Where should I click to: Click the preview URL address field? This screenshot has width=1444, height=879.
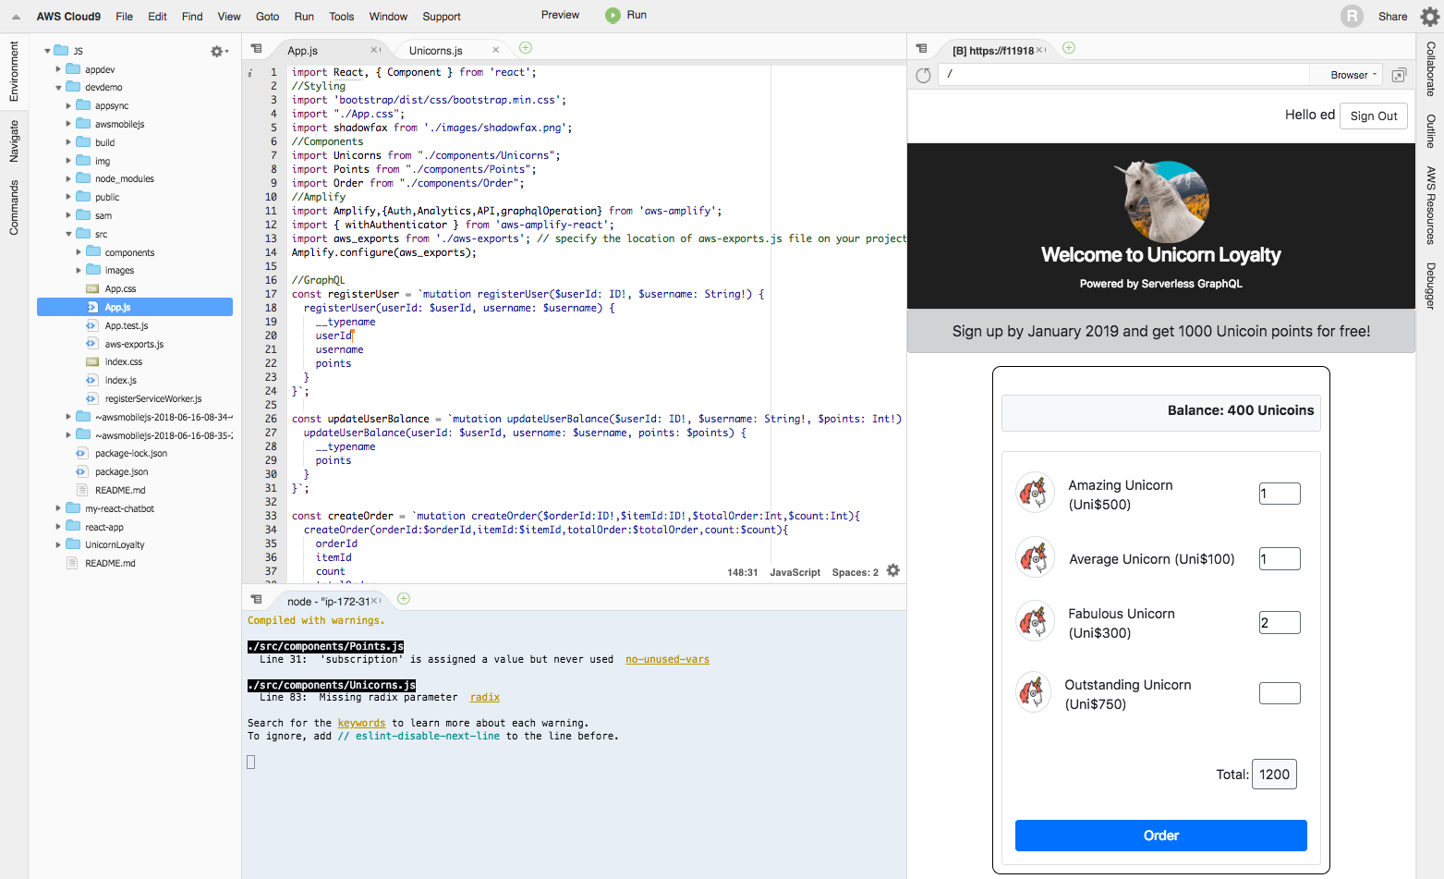click(x=1124, y=75)
